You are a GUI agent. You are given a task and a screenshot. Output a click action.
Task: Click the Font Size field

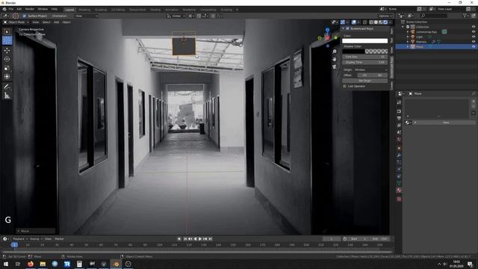(x=365, y=57)
